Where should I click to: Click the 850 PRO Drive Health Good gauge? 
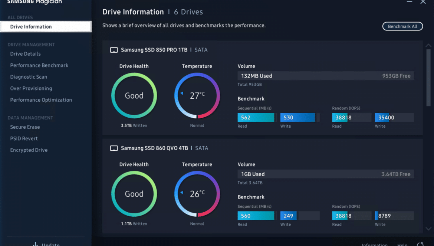pyautogui.click(x=134, y=96)
